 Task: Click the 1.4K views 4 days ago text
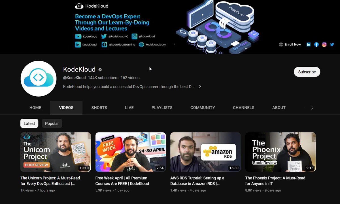[189, 190]
